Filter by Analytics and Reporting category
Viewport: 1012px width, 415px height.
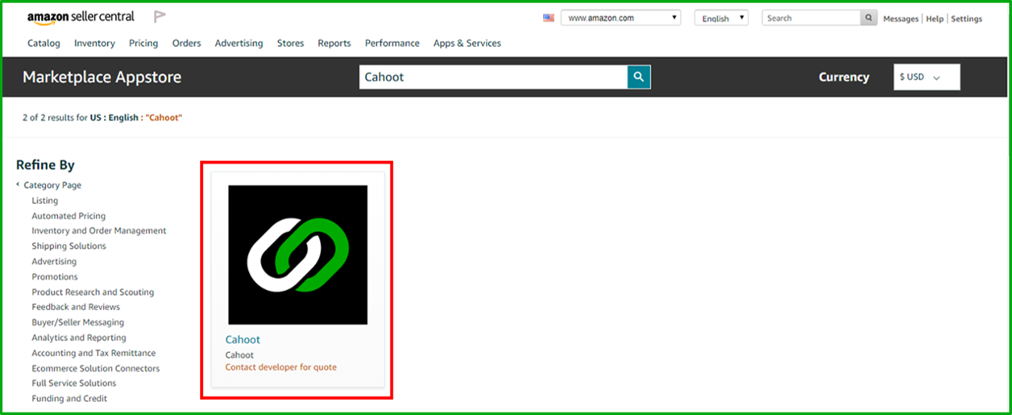79,338
